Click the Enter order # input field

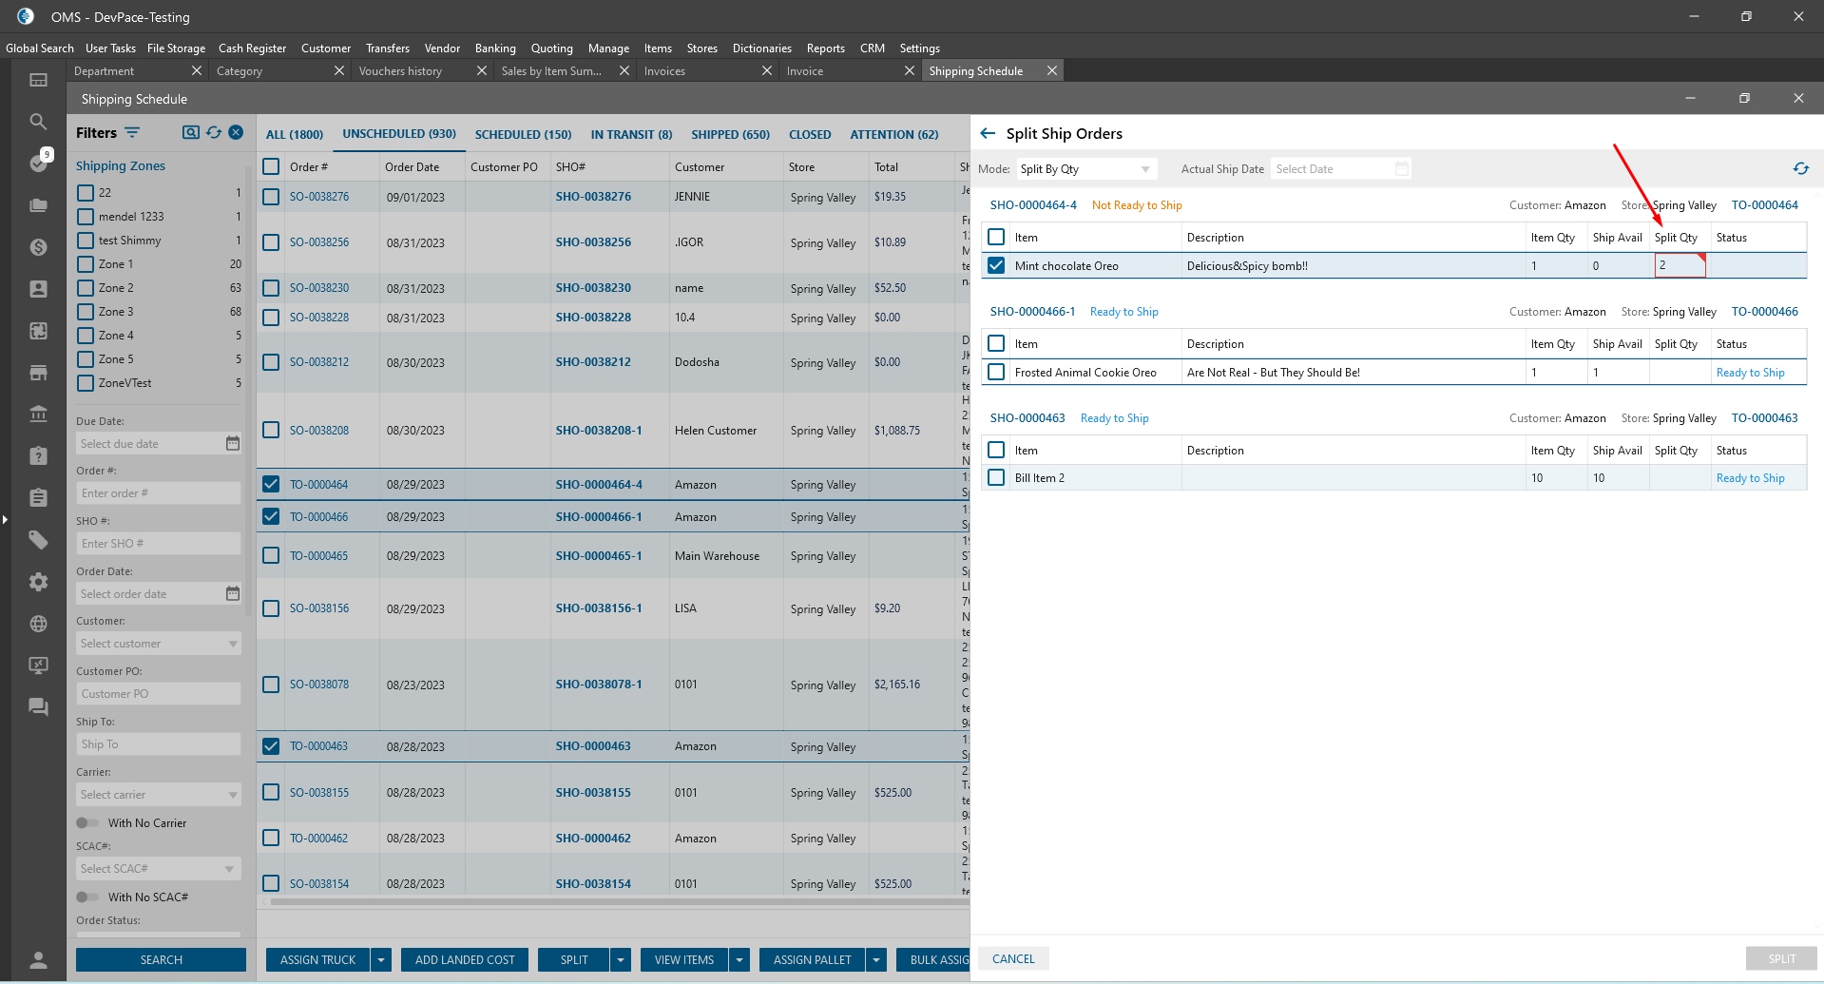(x=158, y=493)
